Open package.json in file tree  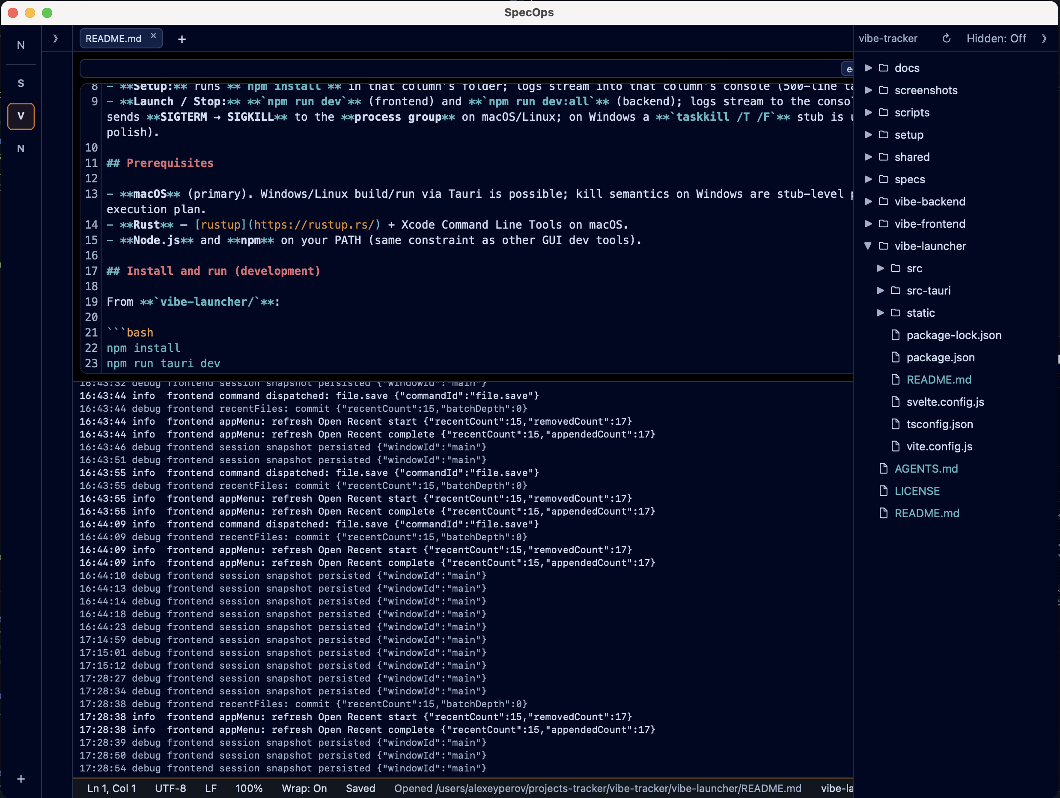(940, 357)
